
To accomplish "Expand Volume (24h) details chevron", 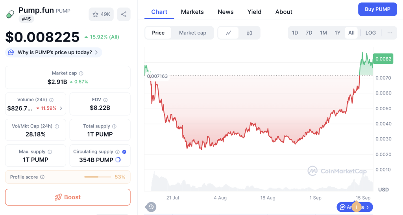I will click(61, 108).
